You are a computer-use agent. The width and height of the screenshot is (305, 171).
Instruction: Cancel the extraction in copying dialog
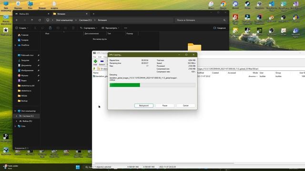[185, 105]
